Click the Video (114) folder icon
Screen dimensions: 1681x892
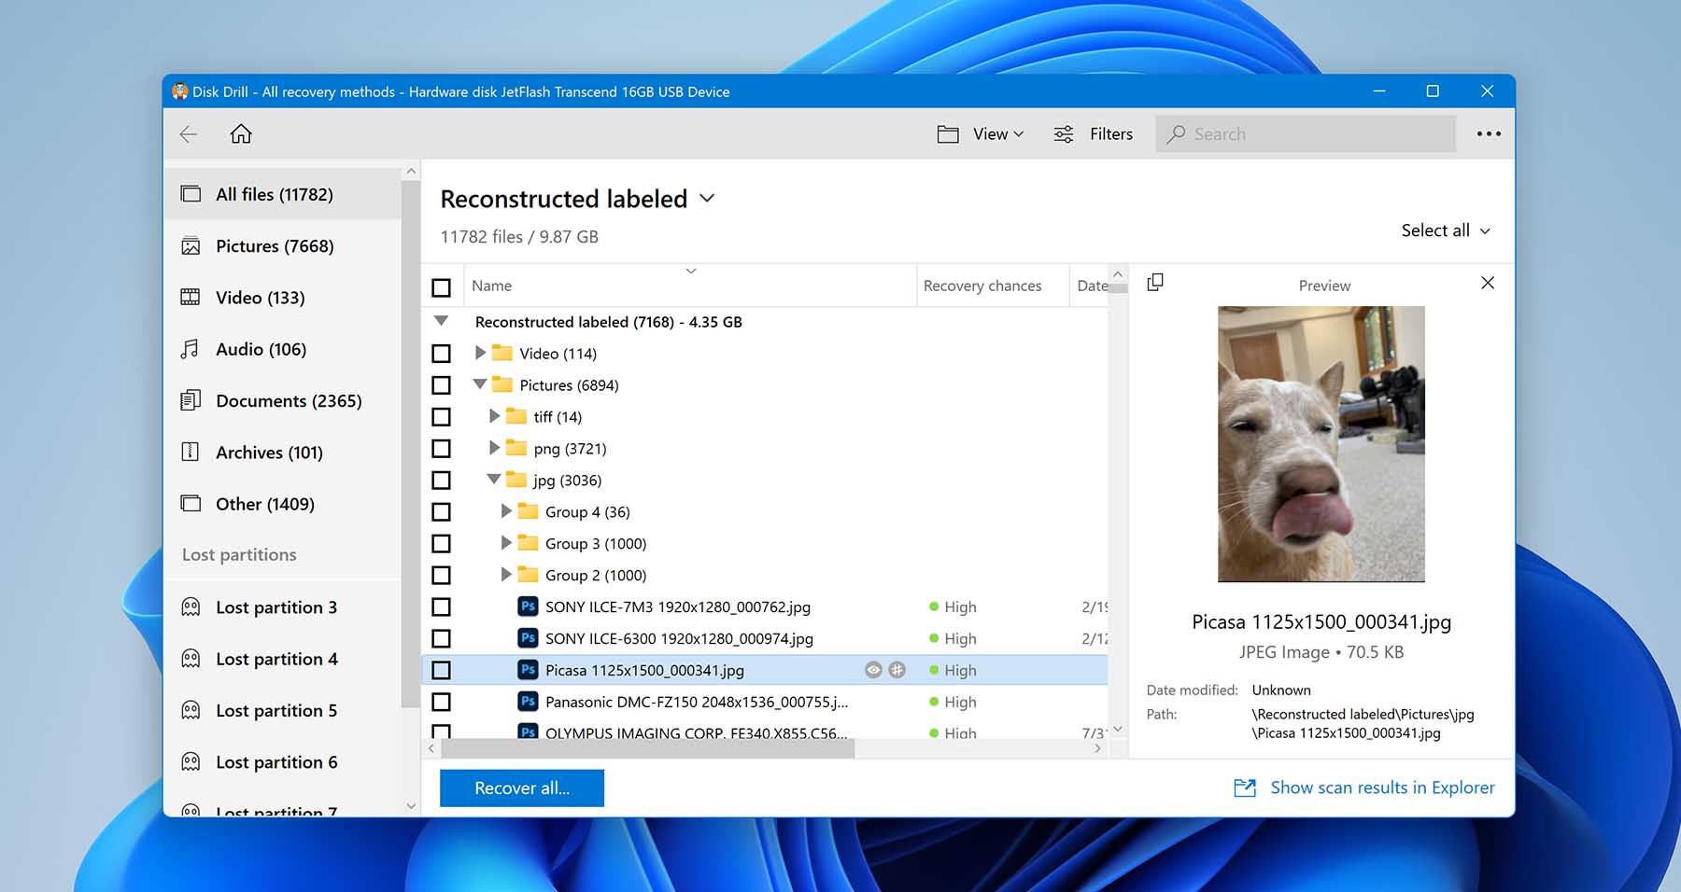point(502,353)
